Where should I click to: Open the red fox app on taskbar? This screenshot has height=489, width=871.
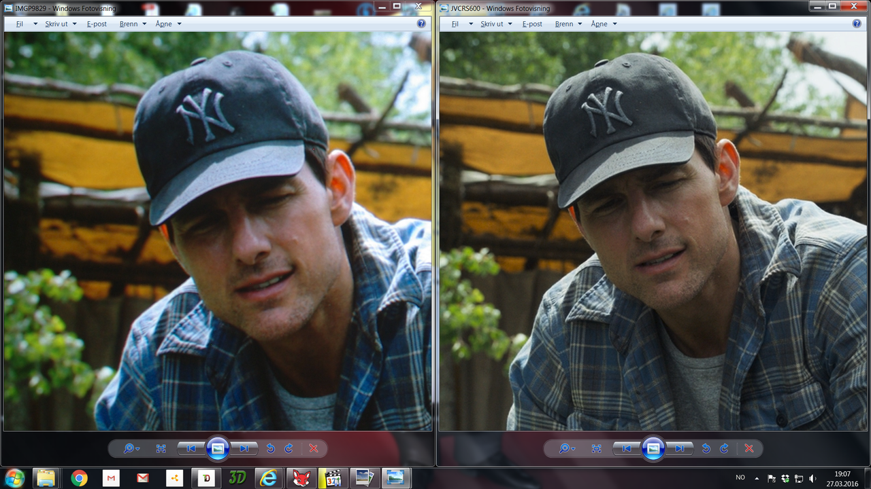click(x=301, y=478)
